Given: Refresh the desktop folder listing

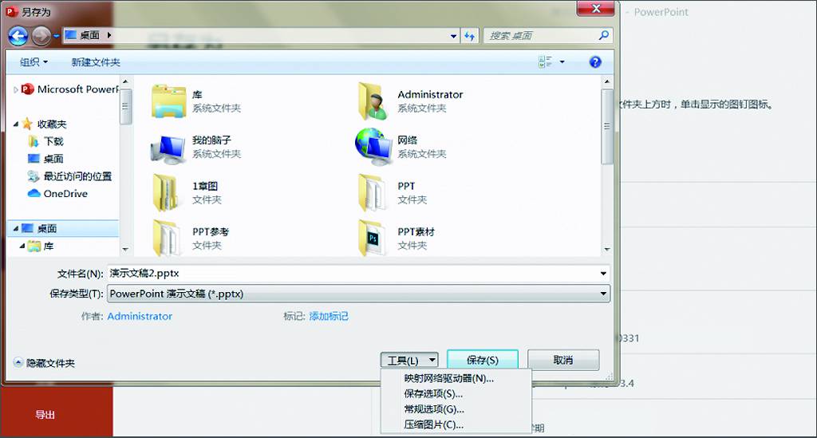Looking at the screenshot, I should click(469, 36).
